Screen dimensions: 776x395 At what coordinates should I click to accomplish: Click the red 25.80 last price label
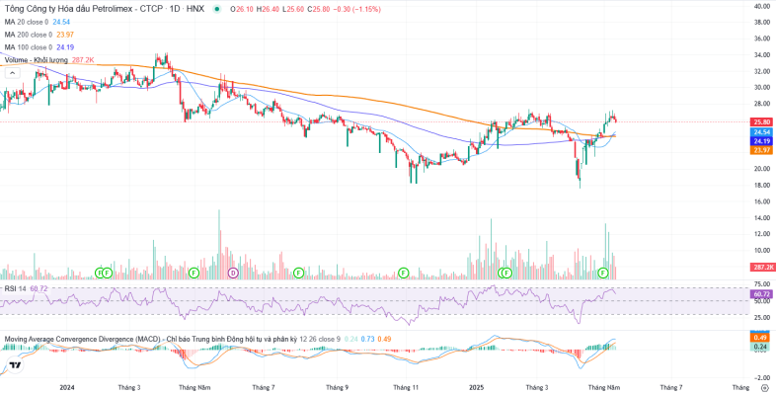click(x=761, y=121)
